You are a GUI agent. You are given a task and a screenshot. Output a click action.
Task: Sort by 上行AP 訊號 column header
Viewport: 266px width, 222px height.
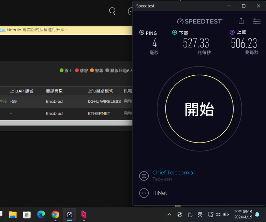(22, 91)
